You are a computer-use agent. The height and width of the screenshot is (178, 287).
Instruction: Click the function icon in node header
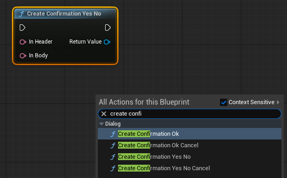tap(22, 14)
